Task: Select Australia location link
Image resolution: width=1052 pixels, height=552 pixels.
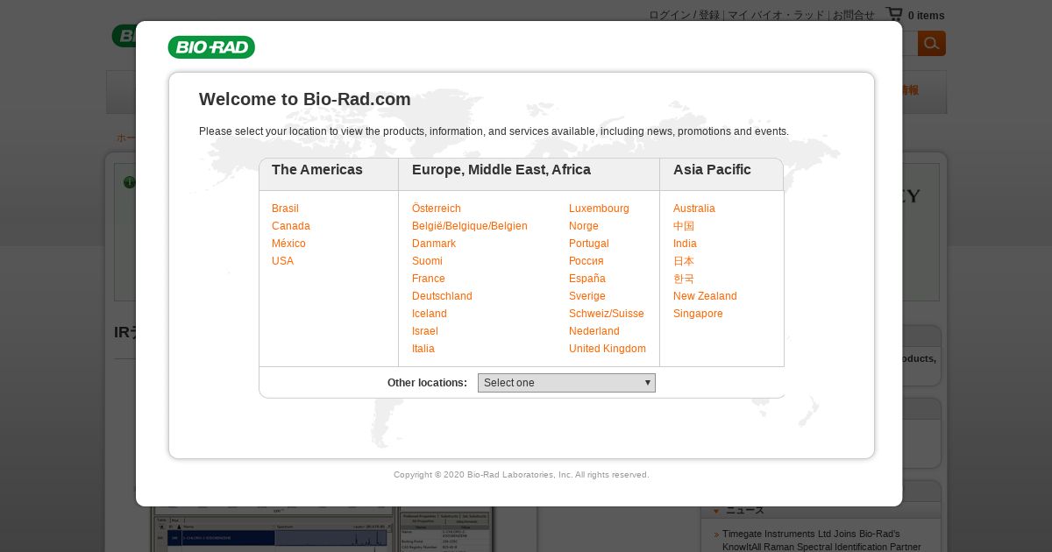Action: 694,209
